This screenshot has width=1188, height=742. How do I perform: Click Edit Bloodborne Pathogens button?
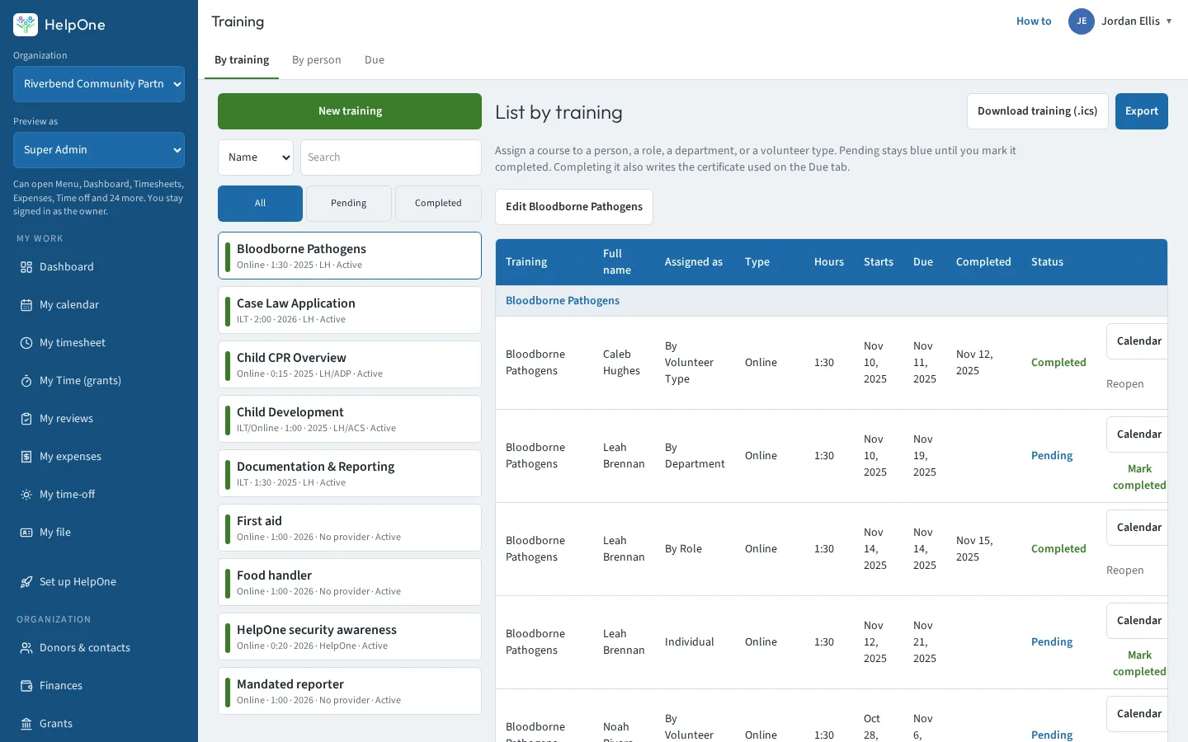tap(574, 207)
